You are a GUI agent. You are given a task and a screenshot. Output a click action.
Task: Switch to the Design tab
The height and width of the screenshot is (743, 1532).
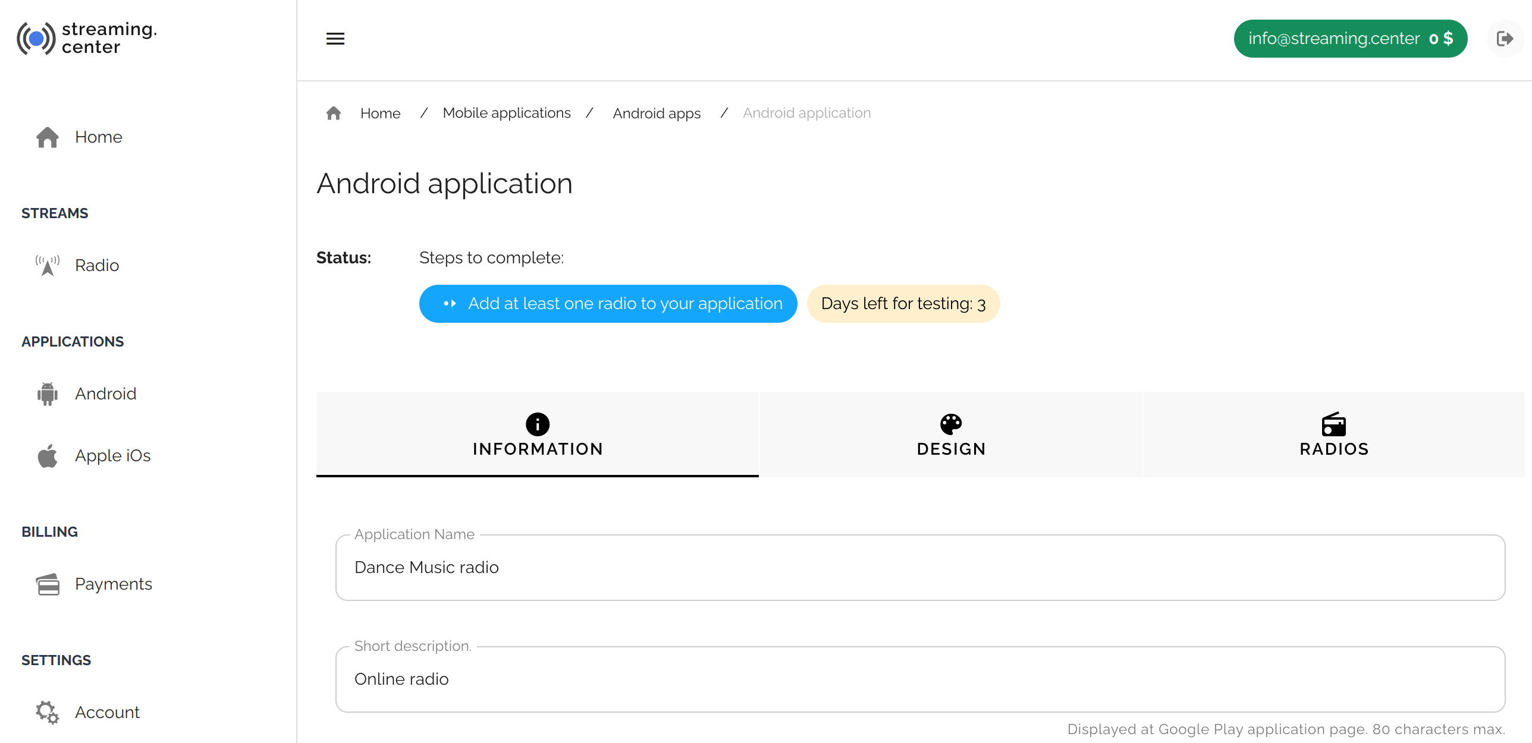point(951,434)
